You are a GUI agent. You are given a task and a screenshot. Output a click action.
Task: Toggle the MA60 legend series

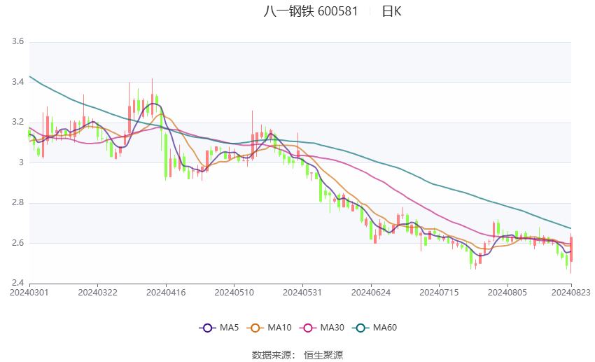tap(374, 328)
